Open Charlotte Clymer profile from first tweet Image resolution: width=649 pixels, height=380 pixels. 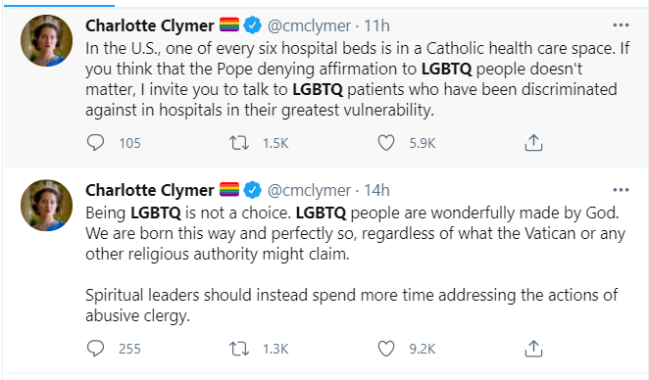(150, 25)
